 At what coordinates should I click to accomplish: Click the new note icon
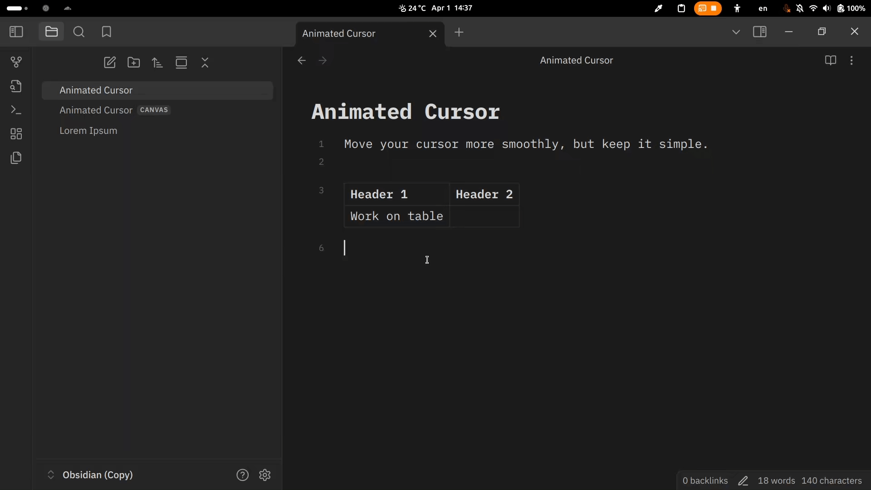[110, 63]
